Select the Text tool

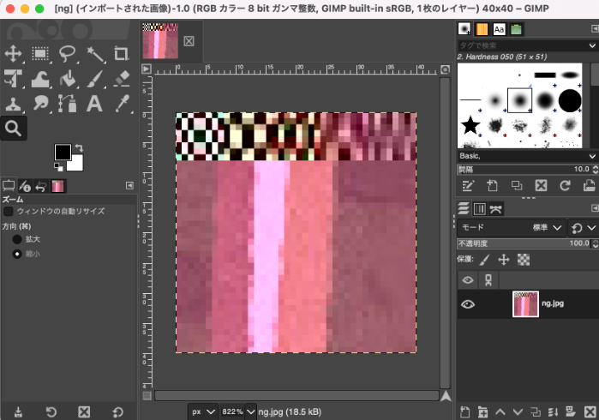point(95,104)
